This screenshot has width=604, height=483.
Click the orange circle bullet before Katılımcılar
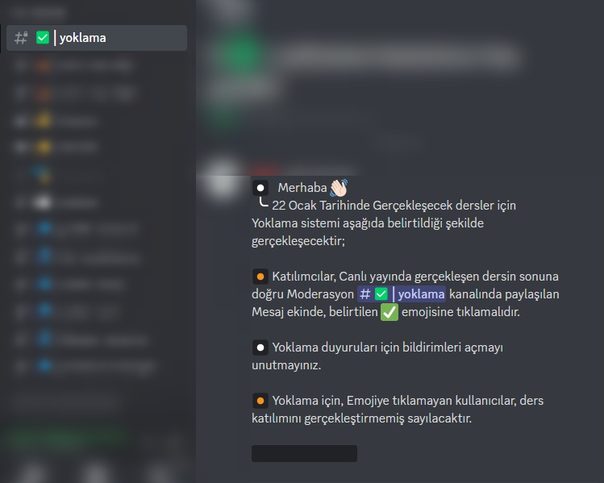(x=260, y=277)
